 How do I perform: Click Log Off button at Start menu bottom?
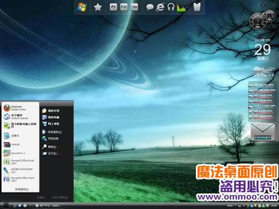(x=41, y=197)
